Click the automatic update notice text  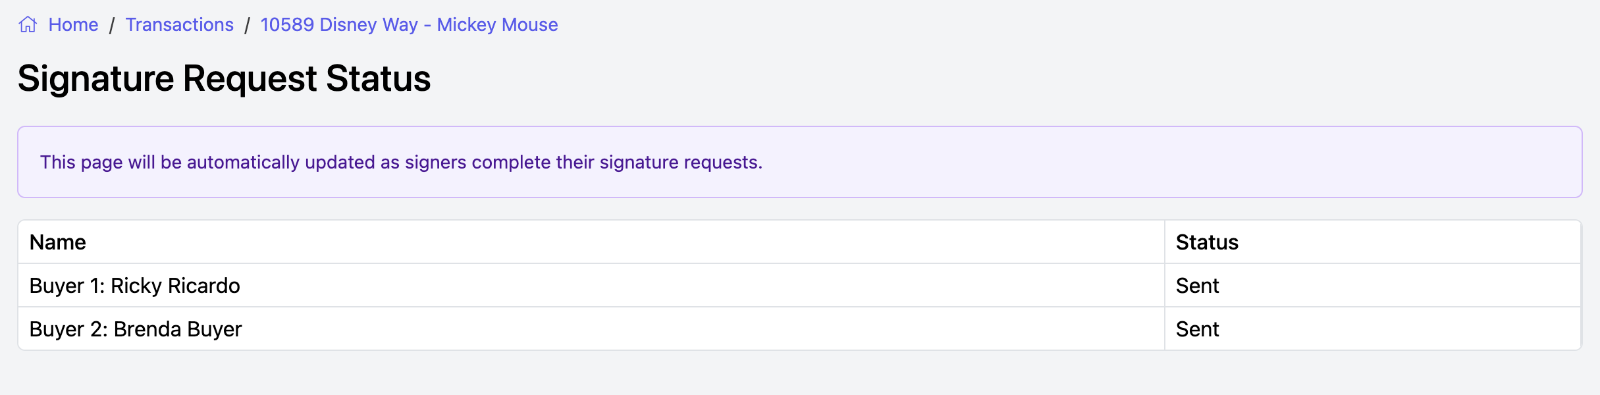point(401,162)
